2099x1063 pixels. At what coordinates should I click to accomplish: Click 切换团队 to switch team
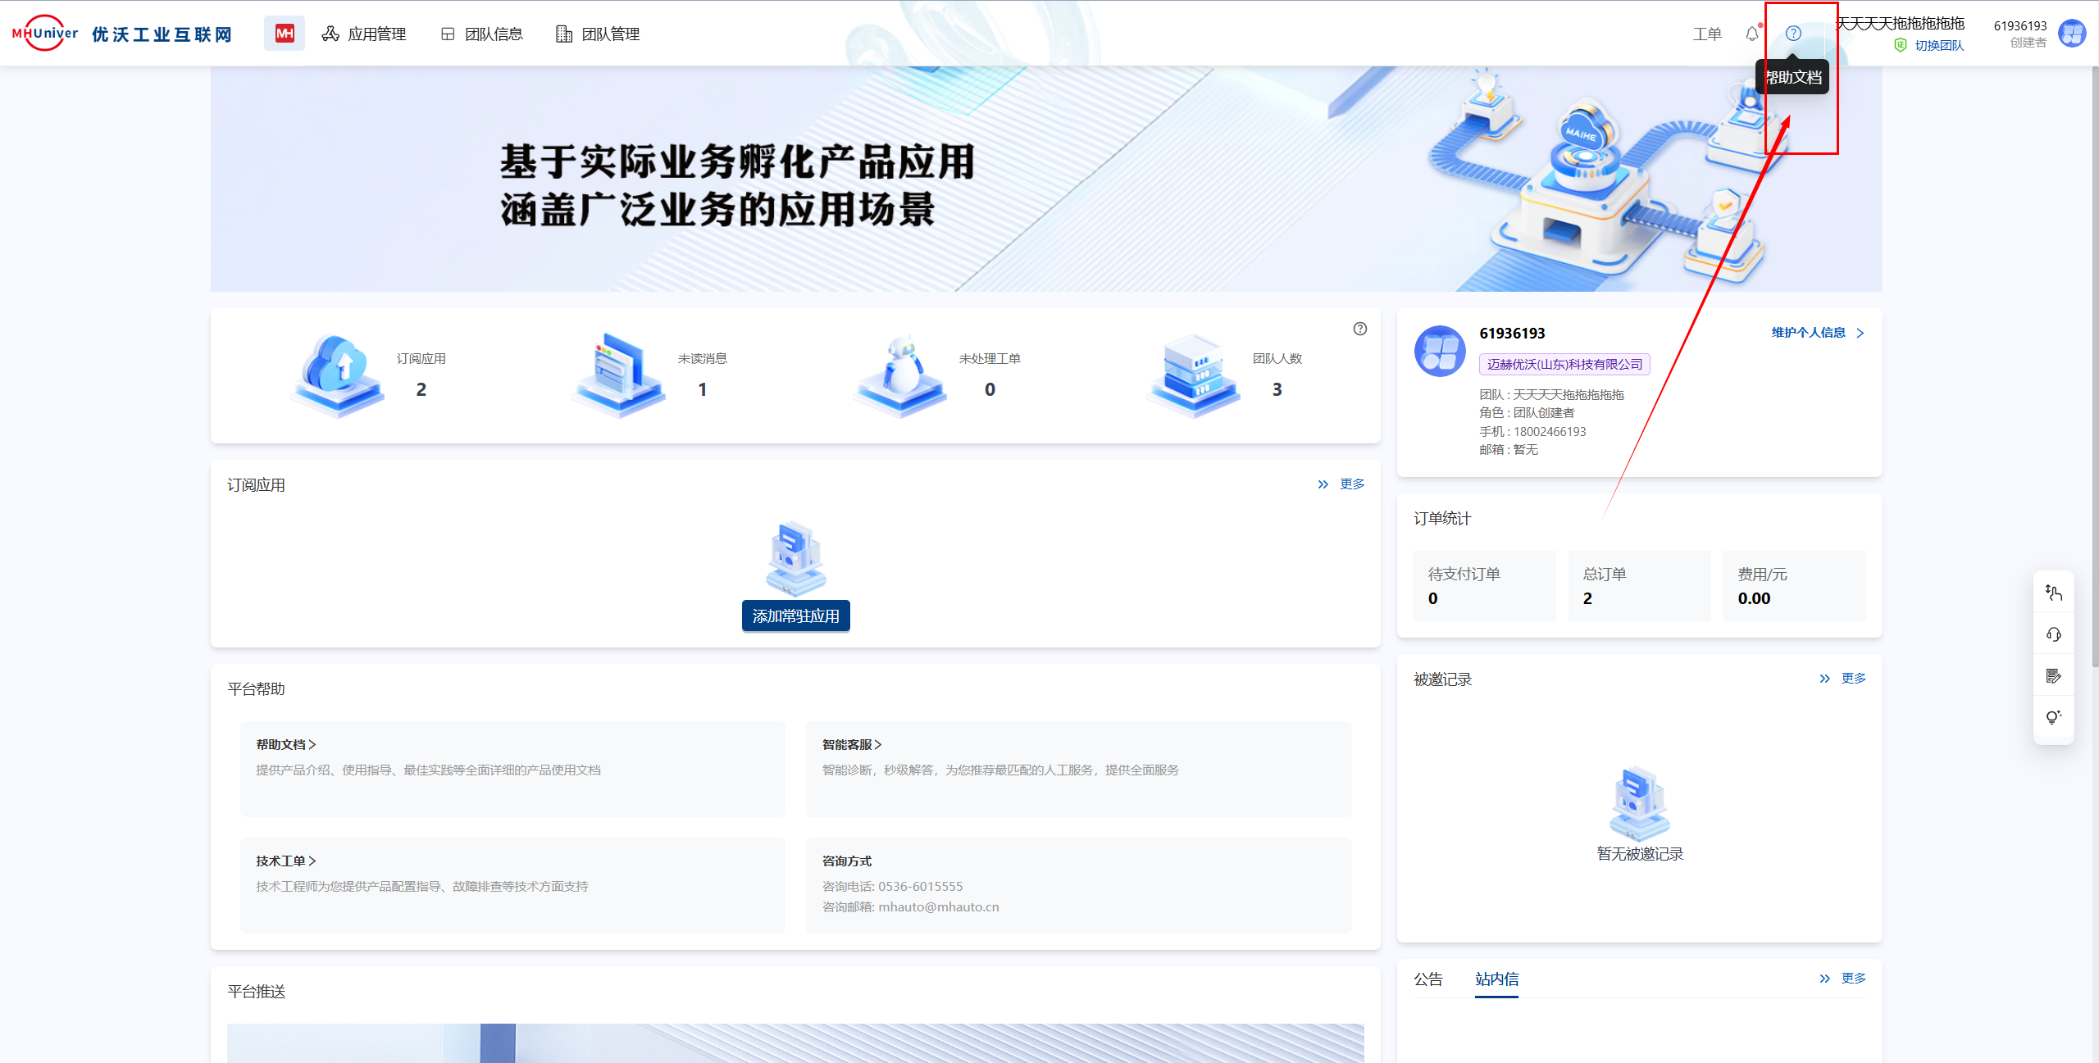[1938, 46]
